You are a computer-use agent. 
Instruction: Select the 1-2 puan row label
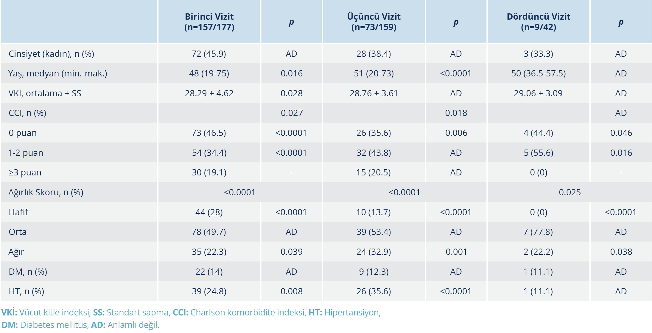point(26,153)
